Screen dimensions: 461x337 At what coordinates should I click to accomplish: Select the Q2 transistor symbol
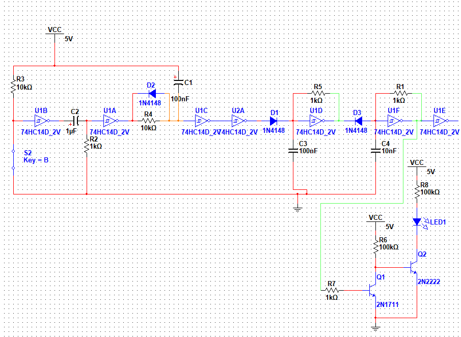tap(414, 267)
